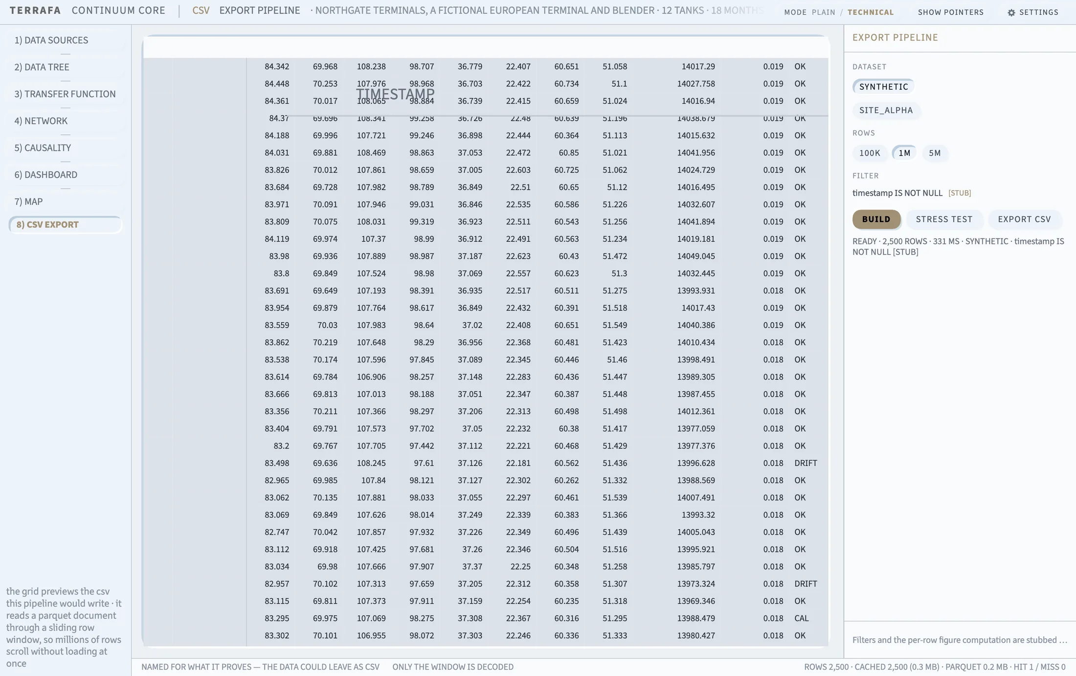Select cell value 83.302
1076x676 pixels.
pos(277,636)
